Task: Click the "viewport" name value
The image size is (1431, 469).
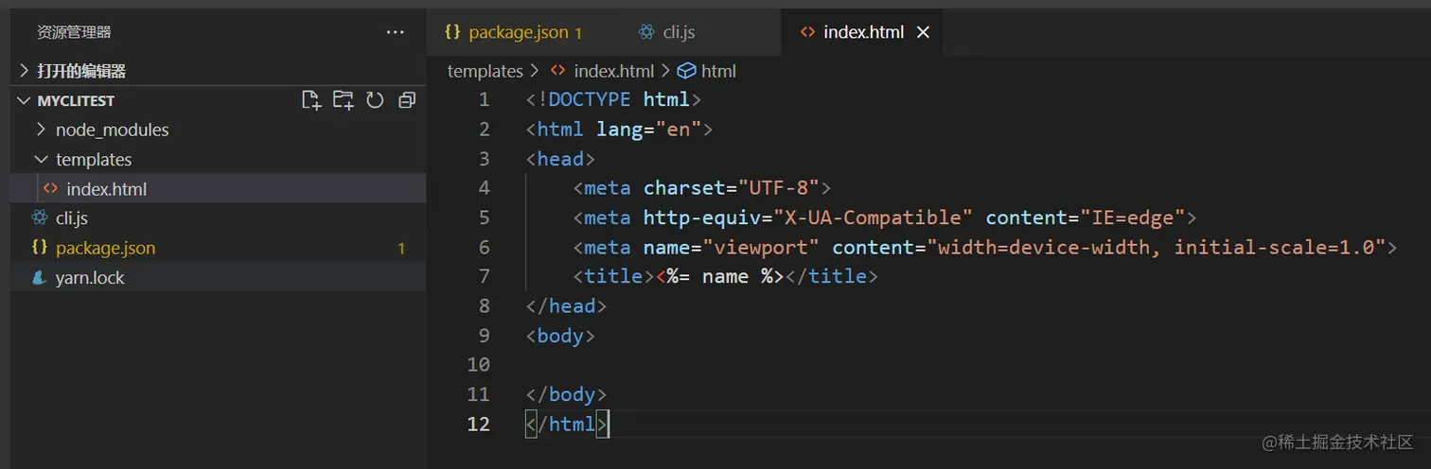Action: tap(761, 247)
